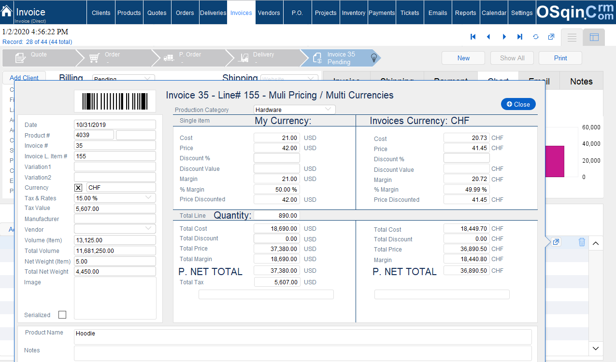Image resolution: width=616 pixels, height=362 pixels.
Task: Delete line item trash icon
Action: click(x=582, y=242)
